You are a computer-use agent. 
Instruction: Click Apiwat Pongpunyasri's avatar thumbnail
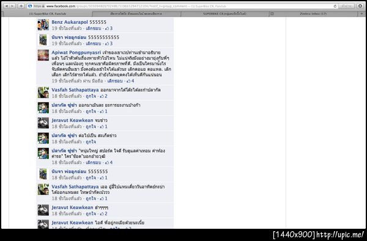click(x=43, y=55)
